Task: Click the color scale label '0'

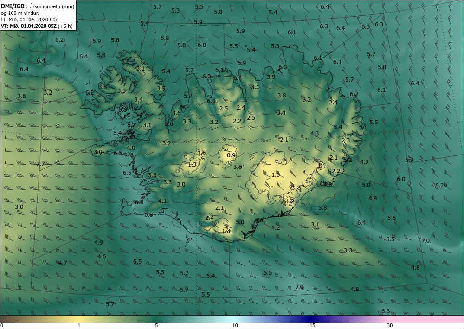Action: coord(2,326)
